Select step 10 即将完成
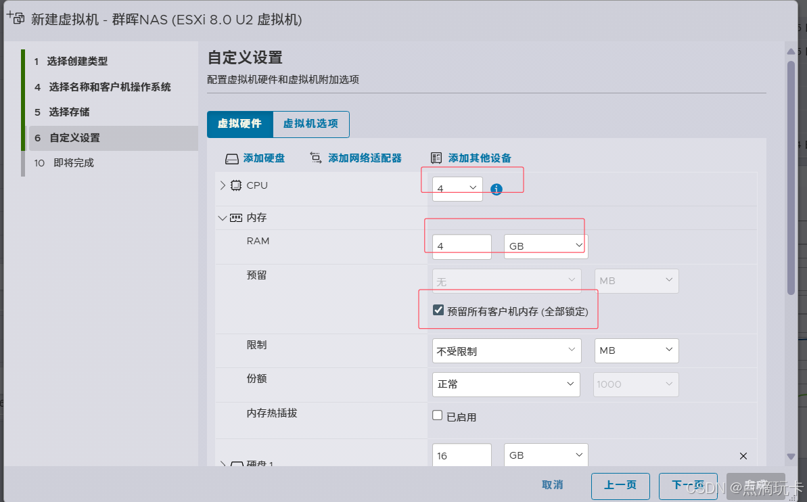Viewport: 807px width, 502px height. 64,163
